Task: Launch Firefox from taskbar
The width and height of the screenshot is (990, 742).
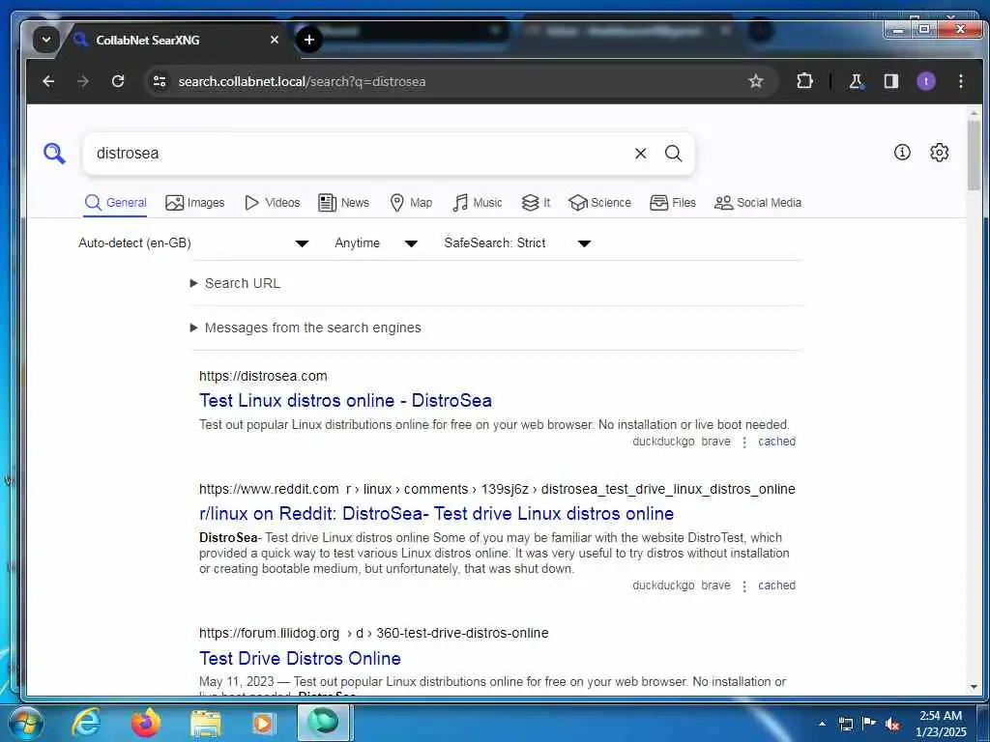Action: [146, 723]
